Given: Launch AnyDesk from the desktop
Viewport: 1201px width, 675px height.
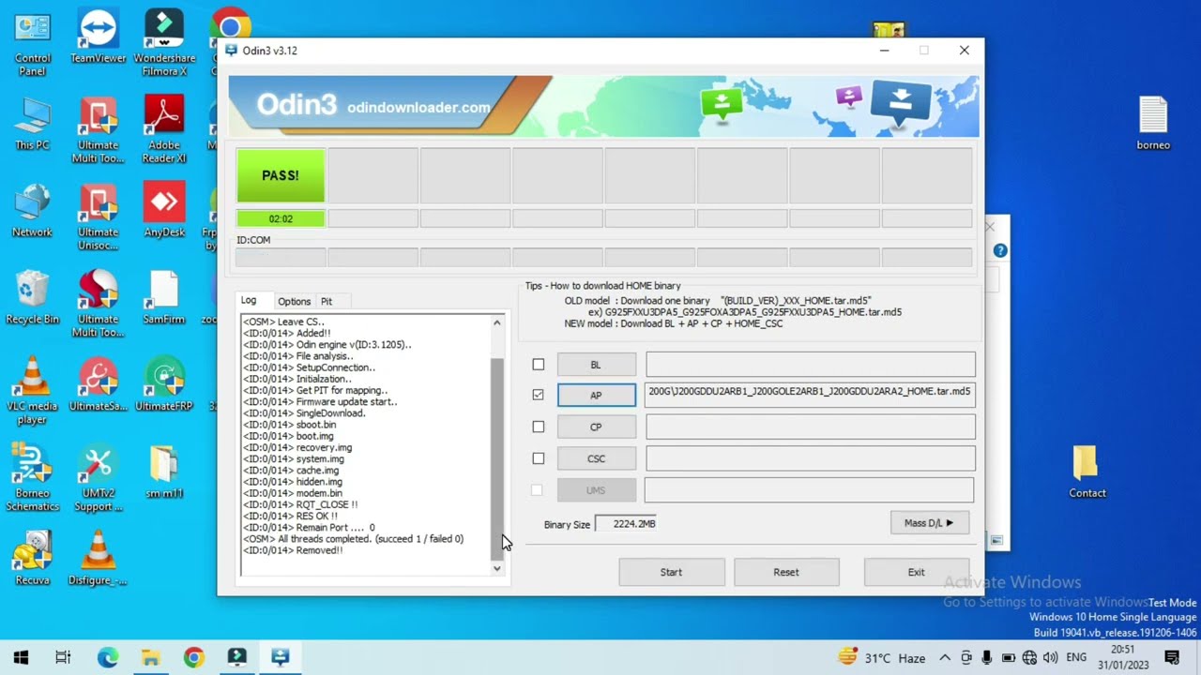Looking at the screenshot, I should tap(164, 211).
